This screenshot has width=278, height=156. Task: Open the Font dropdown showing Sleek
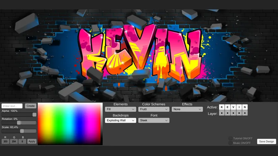point(154,121)
